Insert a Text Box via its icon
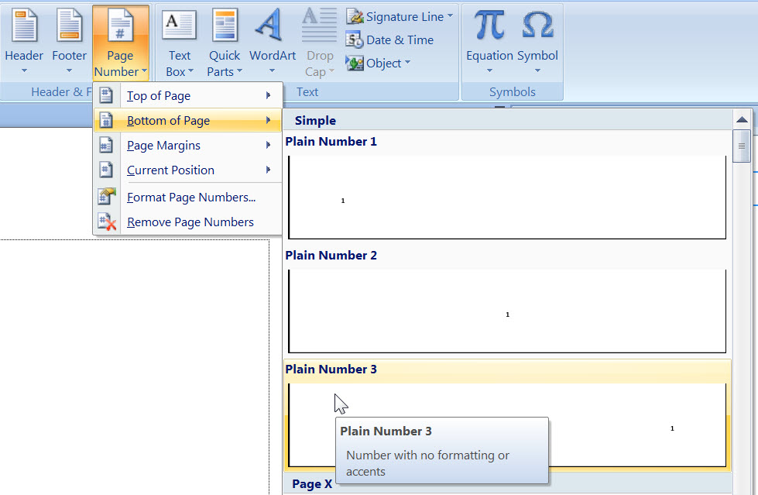The image size is (758, 495). (180, 25)
